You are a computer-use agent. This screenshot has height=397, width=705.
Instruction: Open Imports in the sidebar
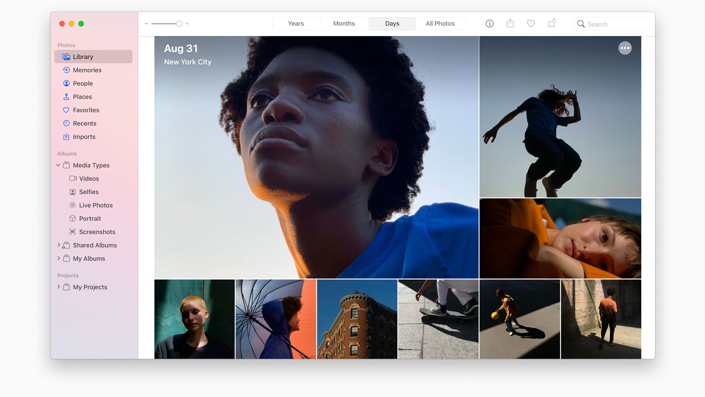click(x=84, y=137)
